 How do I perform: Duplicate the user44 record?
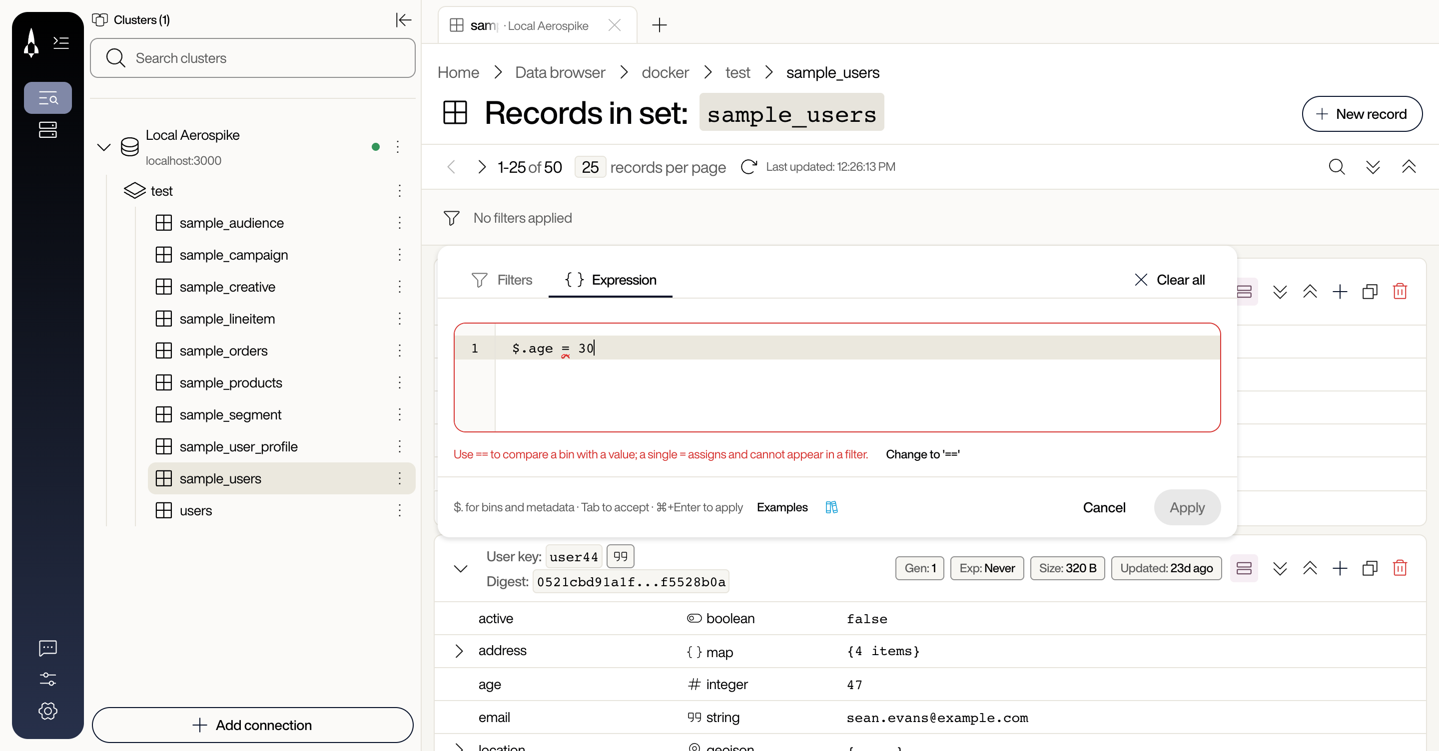click(x=1370, y=568)
